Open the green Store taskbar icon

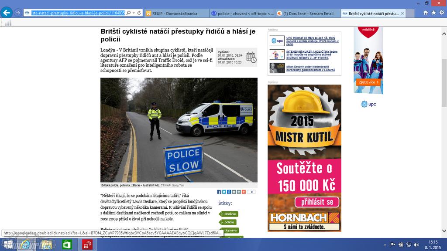[67, 244]
